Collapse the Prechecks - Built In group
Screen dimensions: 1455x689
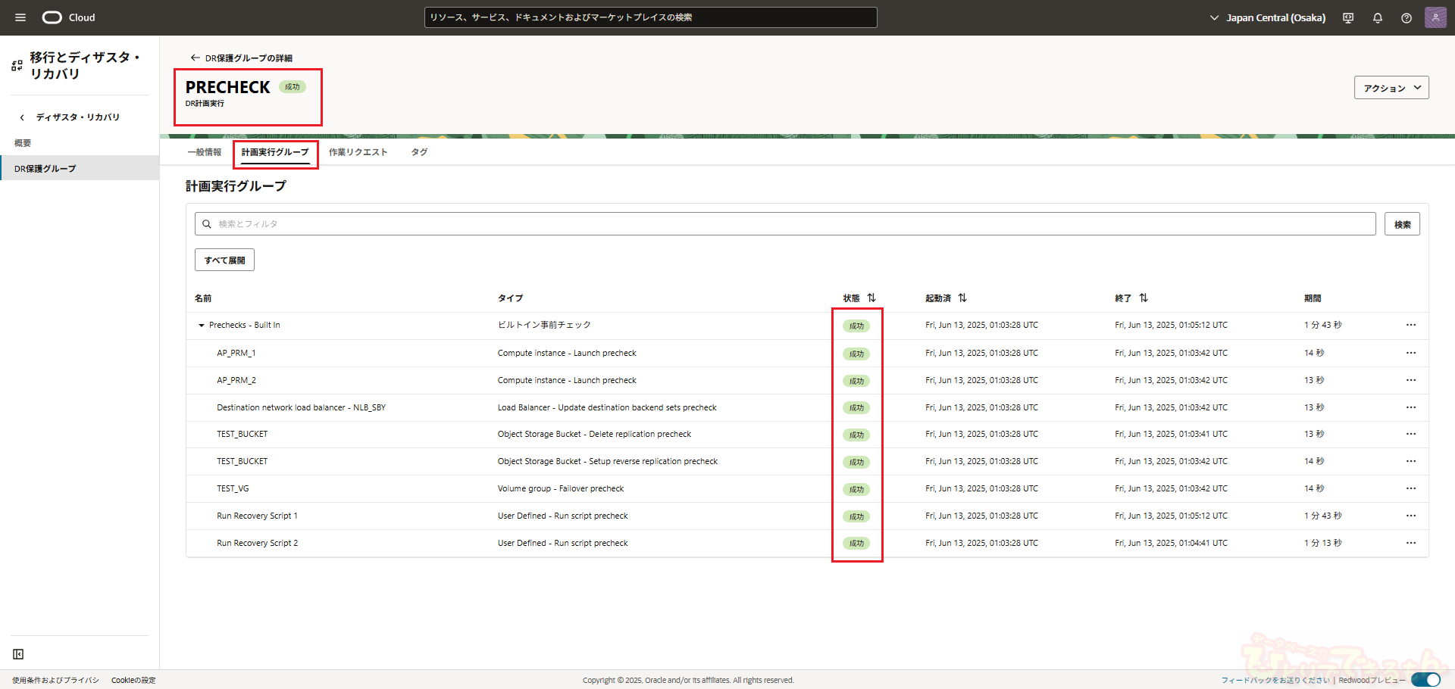pyautogui.click(x=202, y=326)
